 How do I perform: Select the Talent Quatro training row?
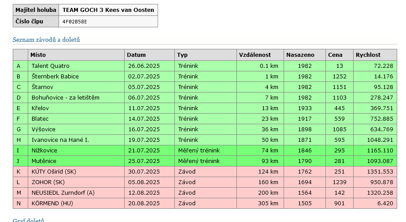tap(51, 66)
